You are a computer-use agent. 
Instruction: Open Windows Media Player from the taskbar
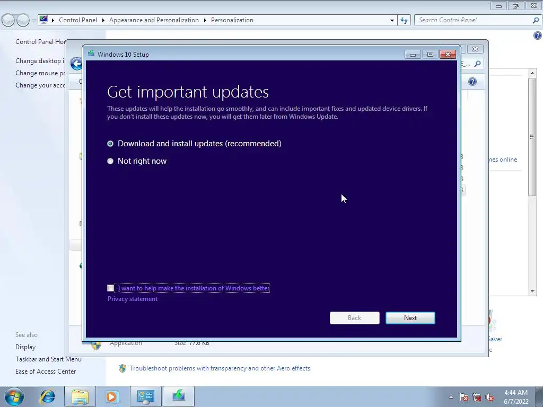[111, 396]
